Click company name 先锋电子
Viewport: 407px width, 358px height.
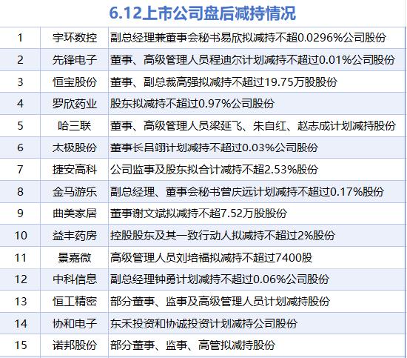75,60
